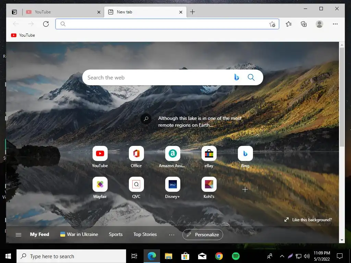Open Spotify from taskbar
351x263 pixels.
point(236,256)
